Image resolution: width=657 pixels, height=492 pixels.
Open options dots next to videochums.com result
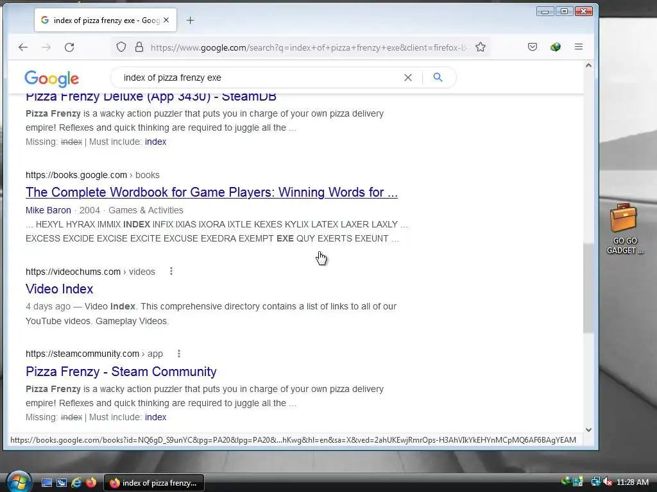pos(171,271)
